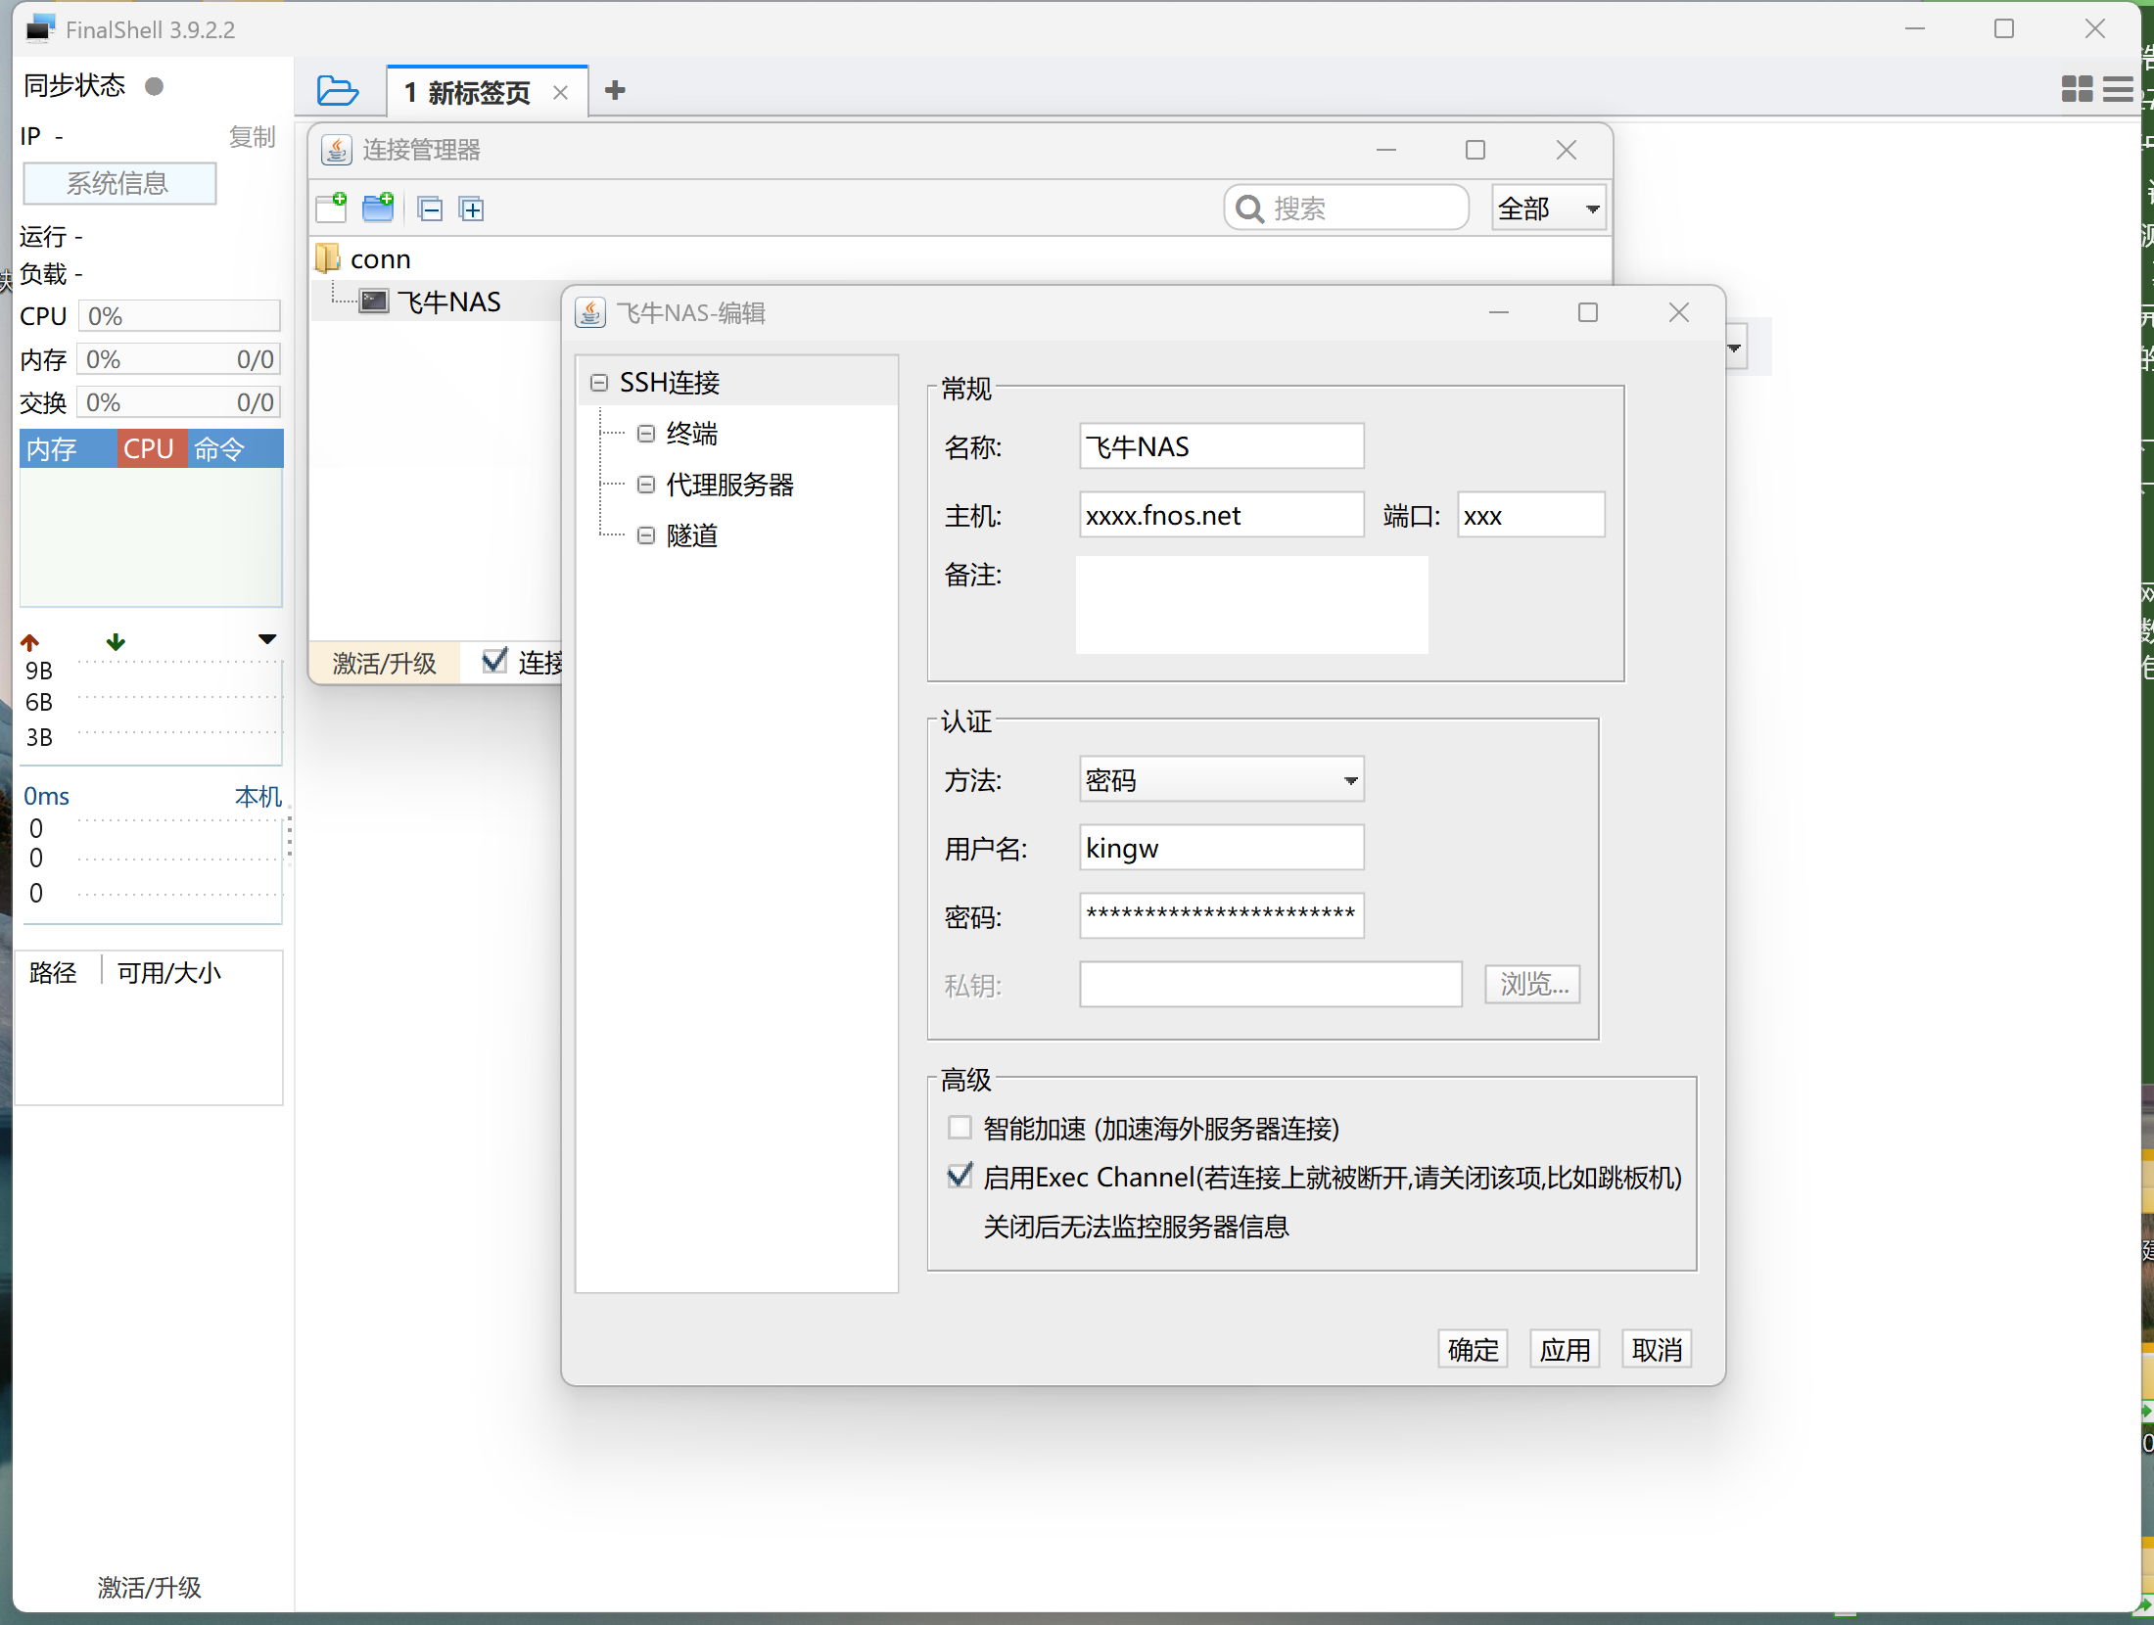Image resolution: width=2154 pixels, height=1625 pixels.
Task: Click the new folder icon in connection manager
Action: (378, 208)
